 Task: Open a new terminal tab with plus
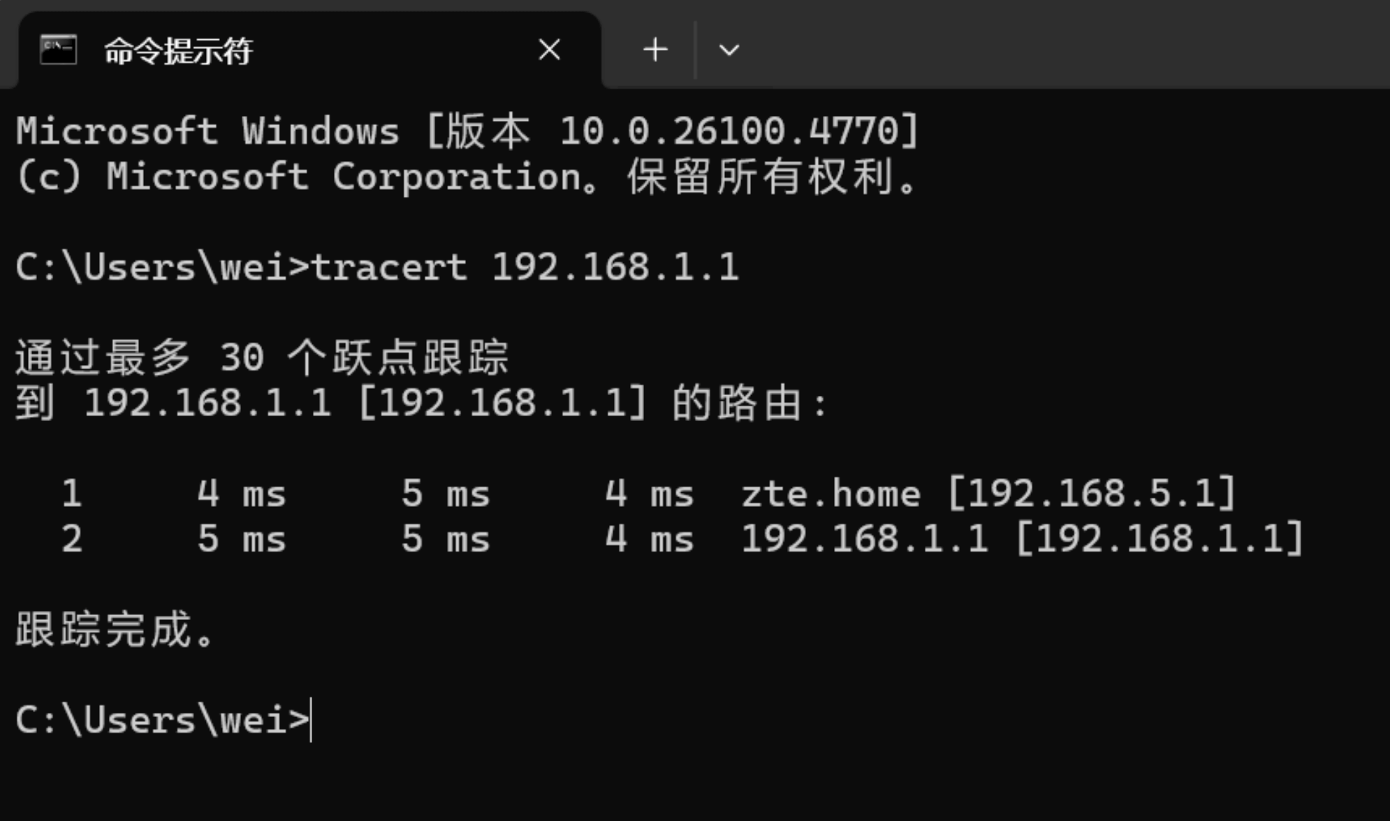(x=655, y=50)
